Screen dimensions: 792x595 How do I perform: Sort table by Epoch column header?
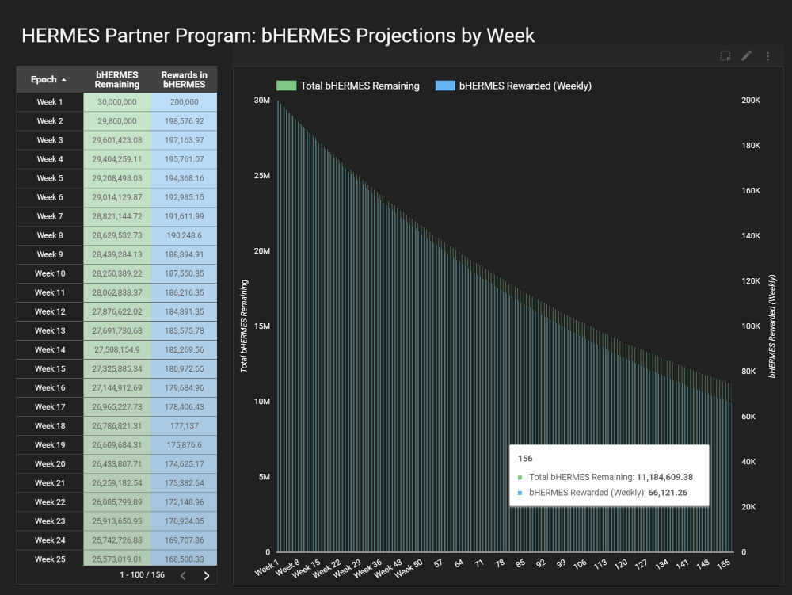tap(44, 80)
